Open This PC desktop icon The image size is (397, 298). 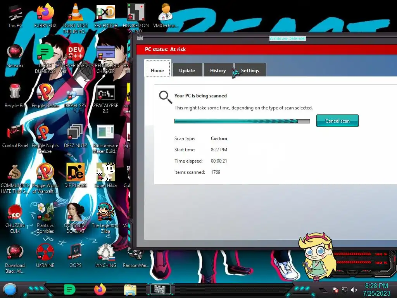tap(15, 16)
